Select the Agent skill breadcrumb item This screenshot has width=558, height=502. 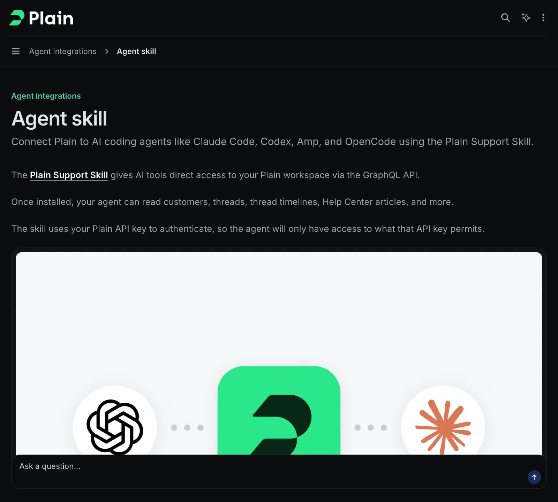136,51
